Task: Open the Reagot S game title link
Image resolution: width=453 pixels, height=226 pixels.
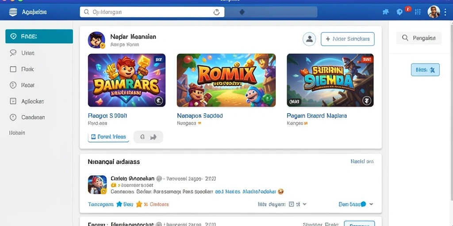Action: pyautogui.click(x=107, y=116)
